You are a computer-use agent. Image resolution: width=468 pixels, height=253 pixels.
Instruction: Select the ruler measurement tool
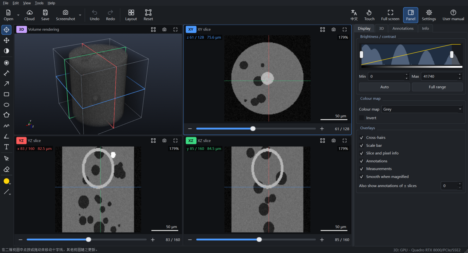(x=7, y=73)
